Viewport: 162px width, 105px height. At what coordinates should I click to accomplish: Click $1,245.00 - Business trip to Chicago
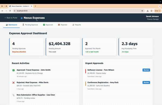click(x=30, y=73)
